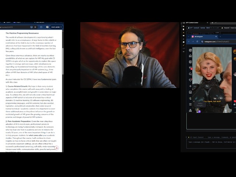Go forward in Instagram browser window
The height and width of the screenshot is (177, 236).
(193, 41)
